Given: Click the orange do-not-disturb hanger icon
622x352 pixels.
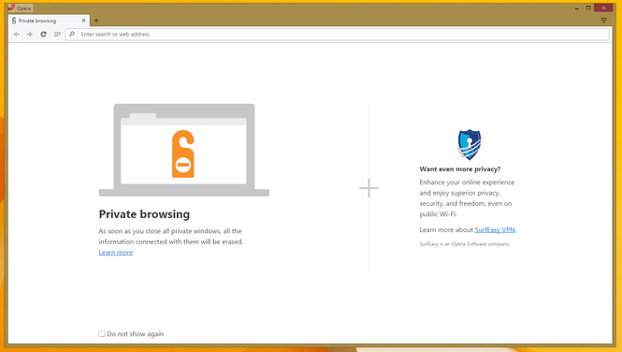Looking at the screenshot, I should (x=183, y=154).
